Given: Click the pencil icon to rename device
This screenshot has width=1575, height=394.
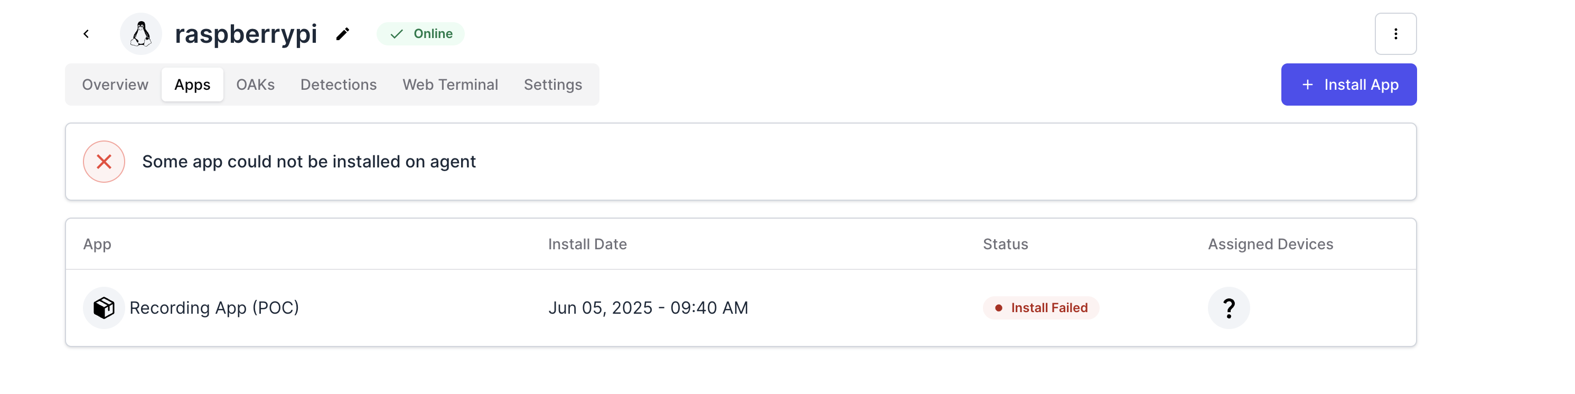Looking at the screenshot, I should (343, 34).
